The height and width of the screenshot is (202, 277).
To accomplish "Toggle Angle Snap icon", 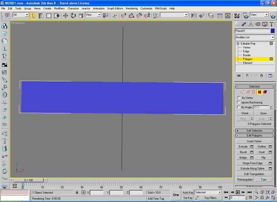I will pos(131,16).
